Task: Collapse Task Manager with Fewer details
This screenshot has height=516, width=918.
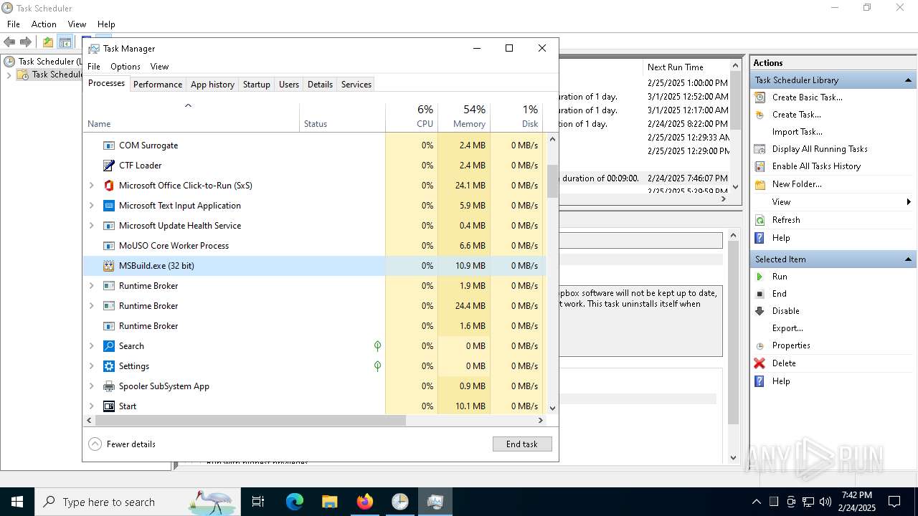Action: [122, 444]
